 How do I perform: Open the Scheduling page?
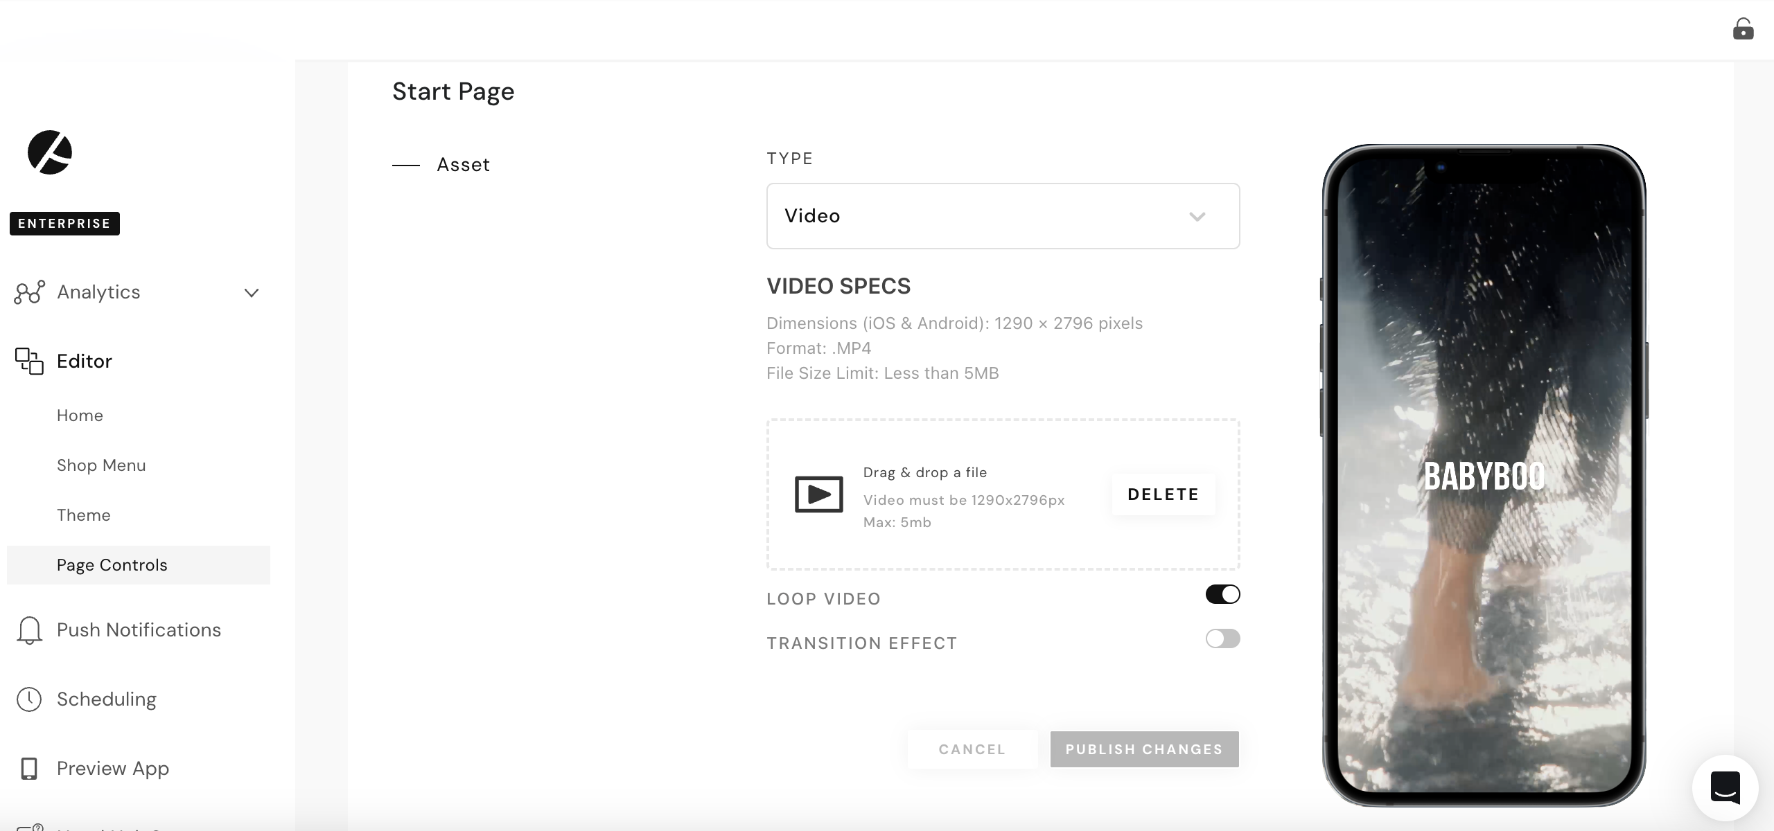[x=107, y=699]
